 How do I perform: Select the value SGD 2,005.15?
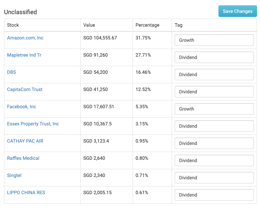click(97, 192)
